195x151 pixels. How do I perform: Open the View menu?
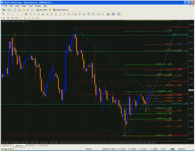pos(11,6)
